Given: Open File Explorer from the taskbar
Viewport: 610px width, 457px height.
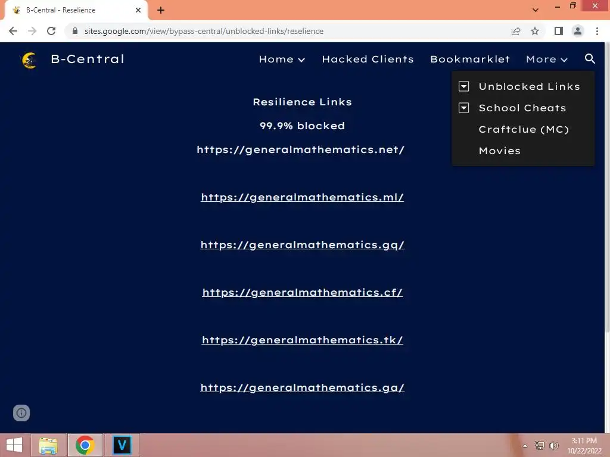Looking at the screenshot, I should [48, 445].
